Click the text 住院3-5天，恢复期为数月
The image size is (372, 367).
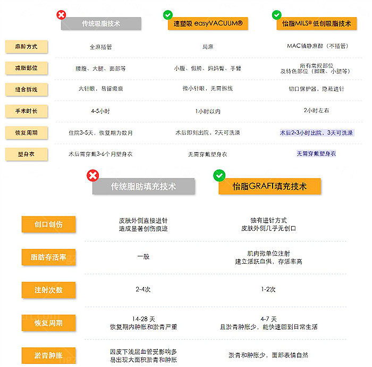pyautogui.click(x=101, y=133)
